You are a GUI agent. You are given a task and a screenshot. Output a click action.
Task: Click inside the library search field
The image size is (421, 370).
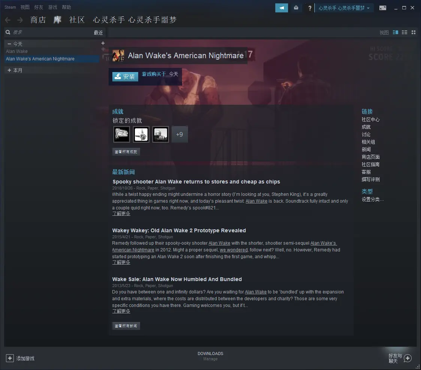pyautogui.click(x=51, y=32)
